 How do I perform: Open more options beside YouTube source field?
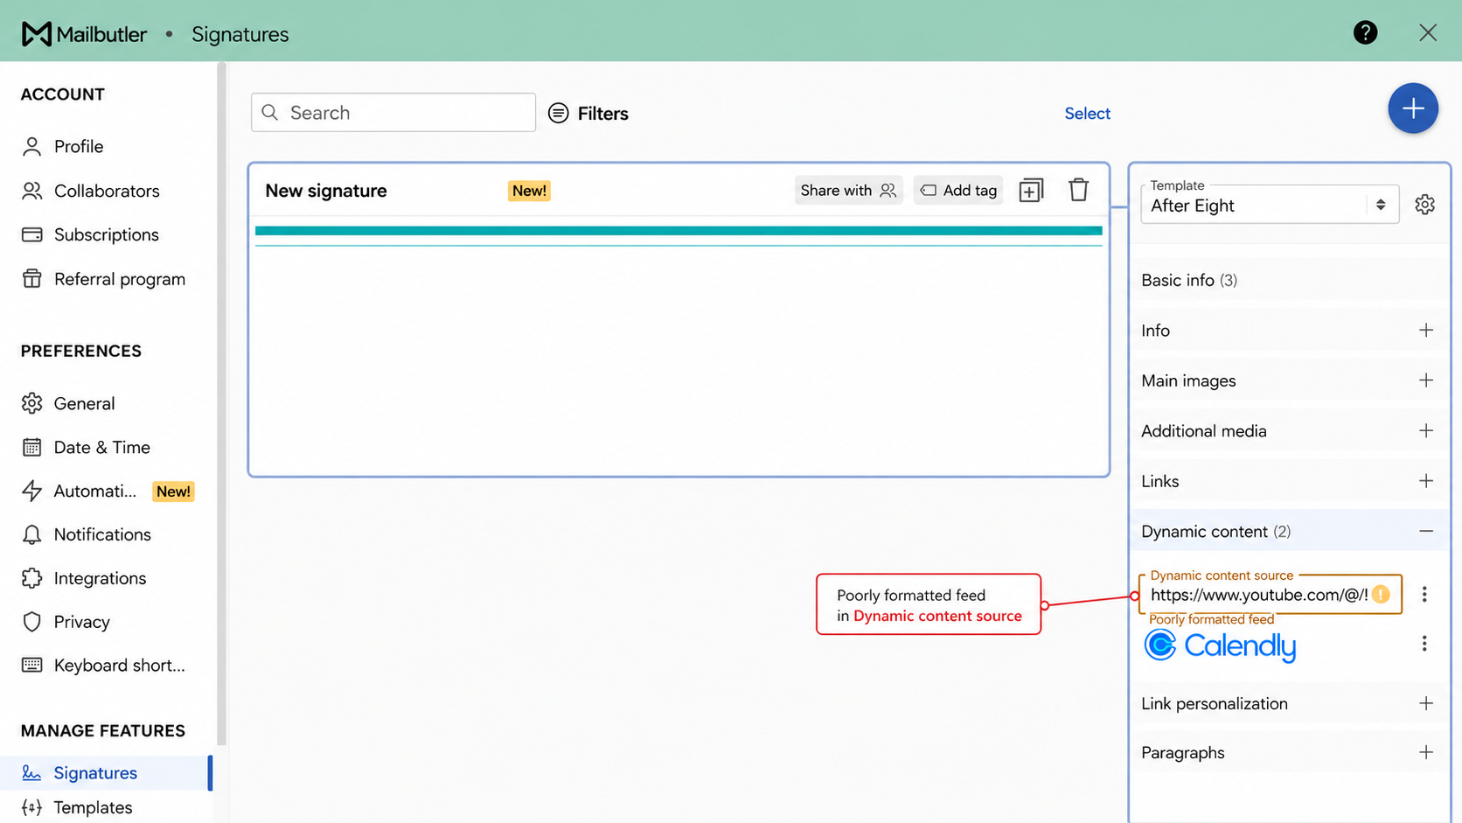point(1424,595)
